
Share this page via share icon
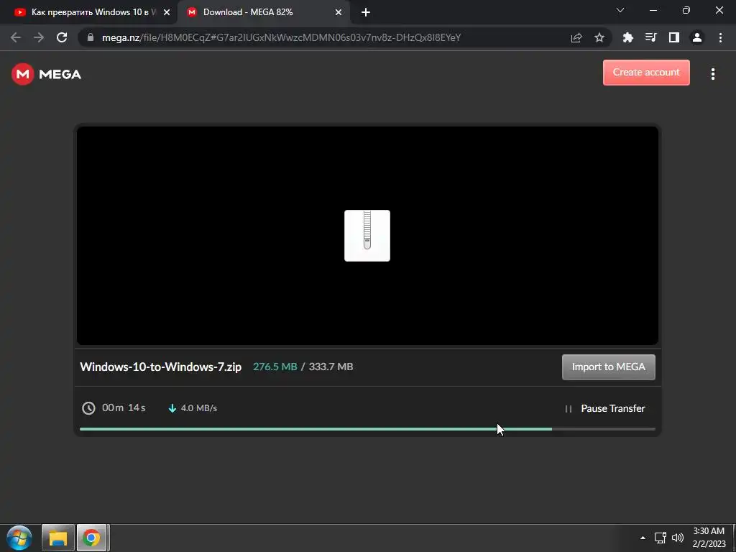tap(576, 37)
